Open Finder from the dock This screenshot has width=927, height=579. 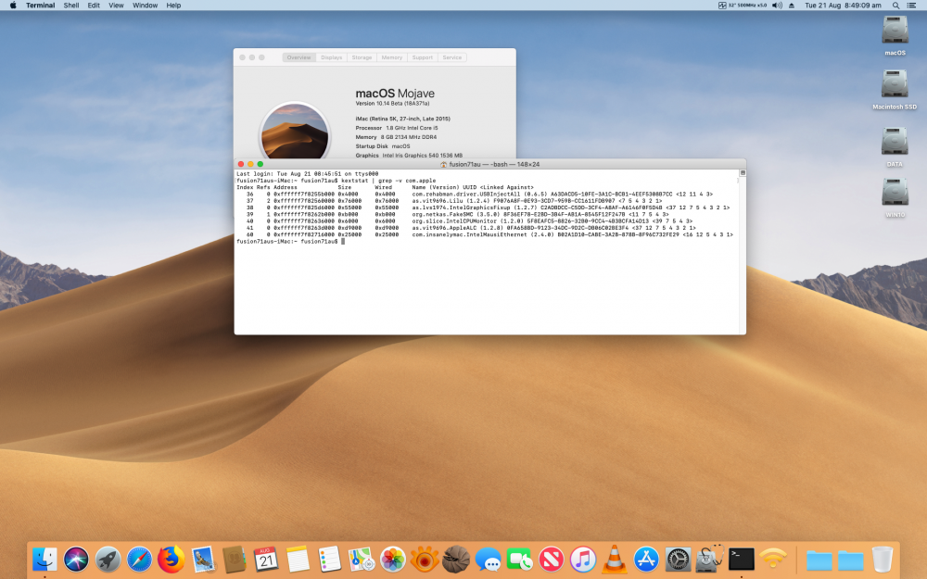pos(44,559)
